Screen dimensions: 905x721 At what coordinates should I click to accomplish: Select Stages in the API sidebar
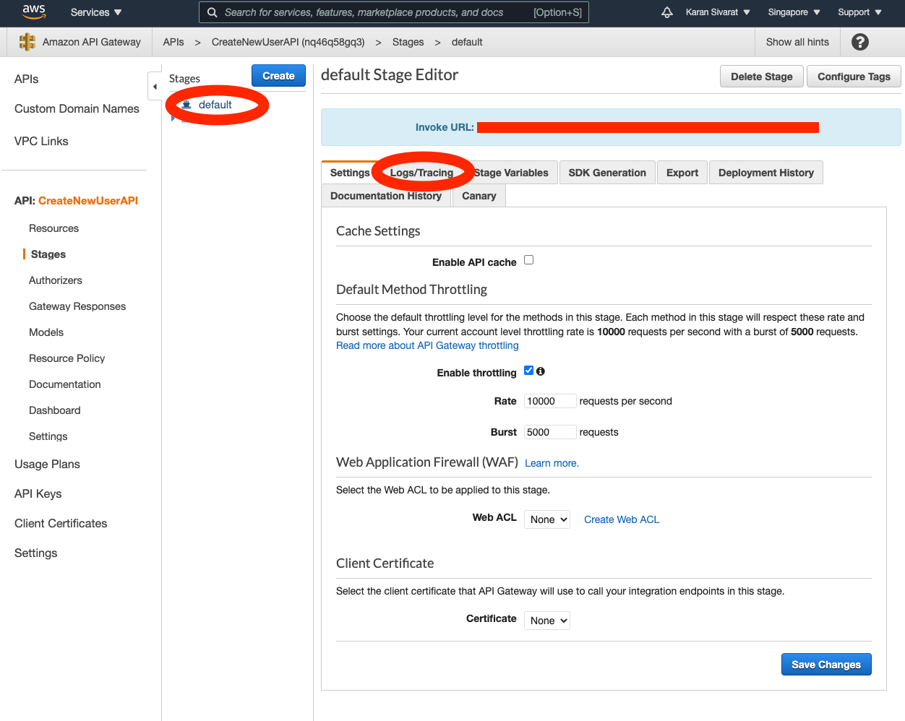click(x=48, y=254)
